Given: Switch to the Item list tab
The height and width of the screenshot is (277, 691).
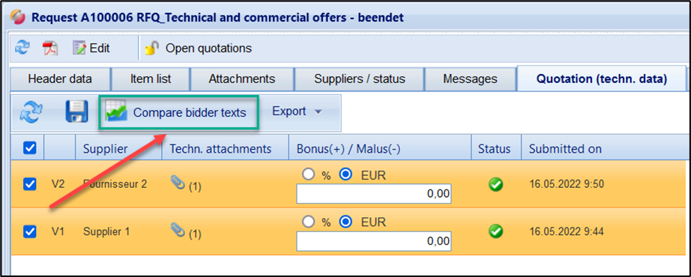Looking at the screenshot, I should 151,79.
